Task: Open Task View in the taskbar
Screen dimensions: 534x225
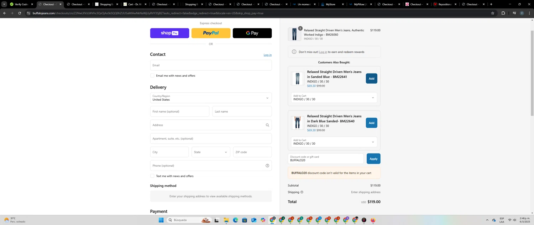Action: click(216, 220)
